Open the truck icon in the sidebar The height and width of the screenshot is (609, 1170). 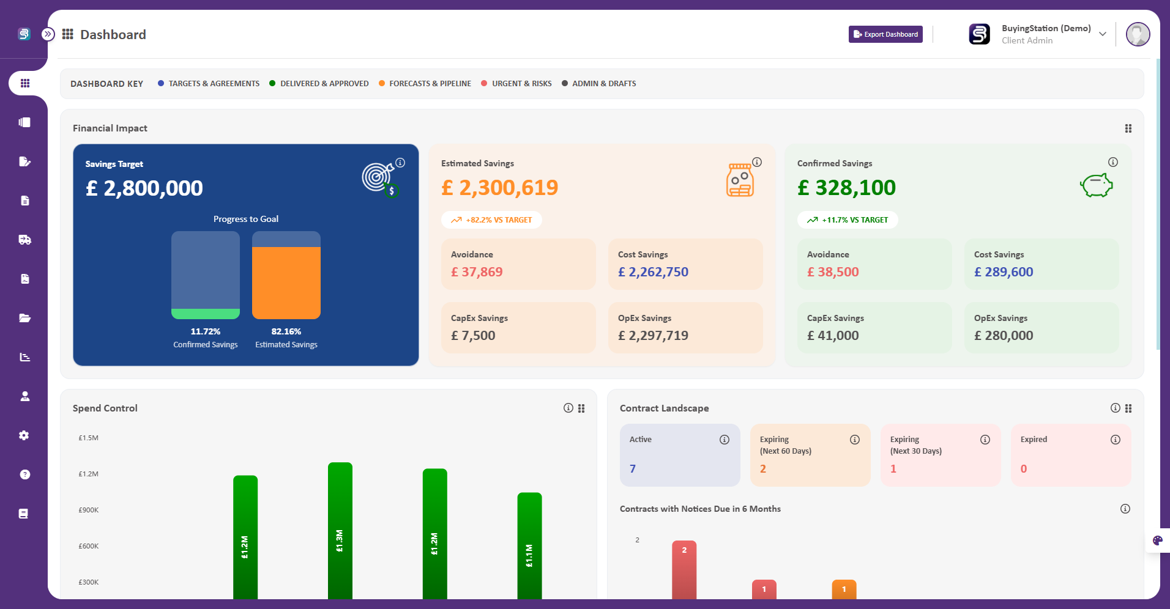(24, 240)
